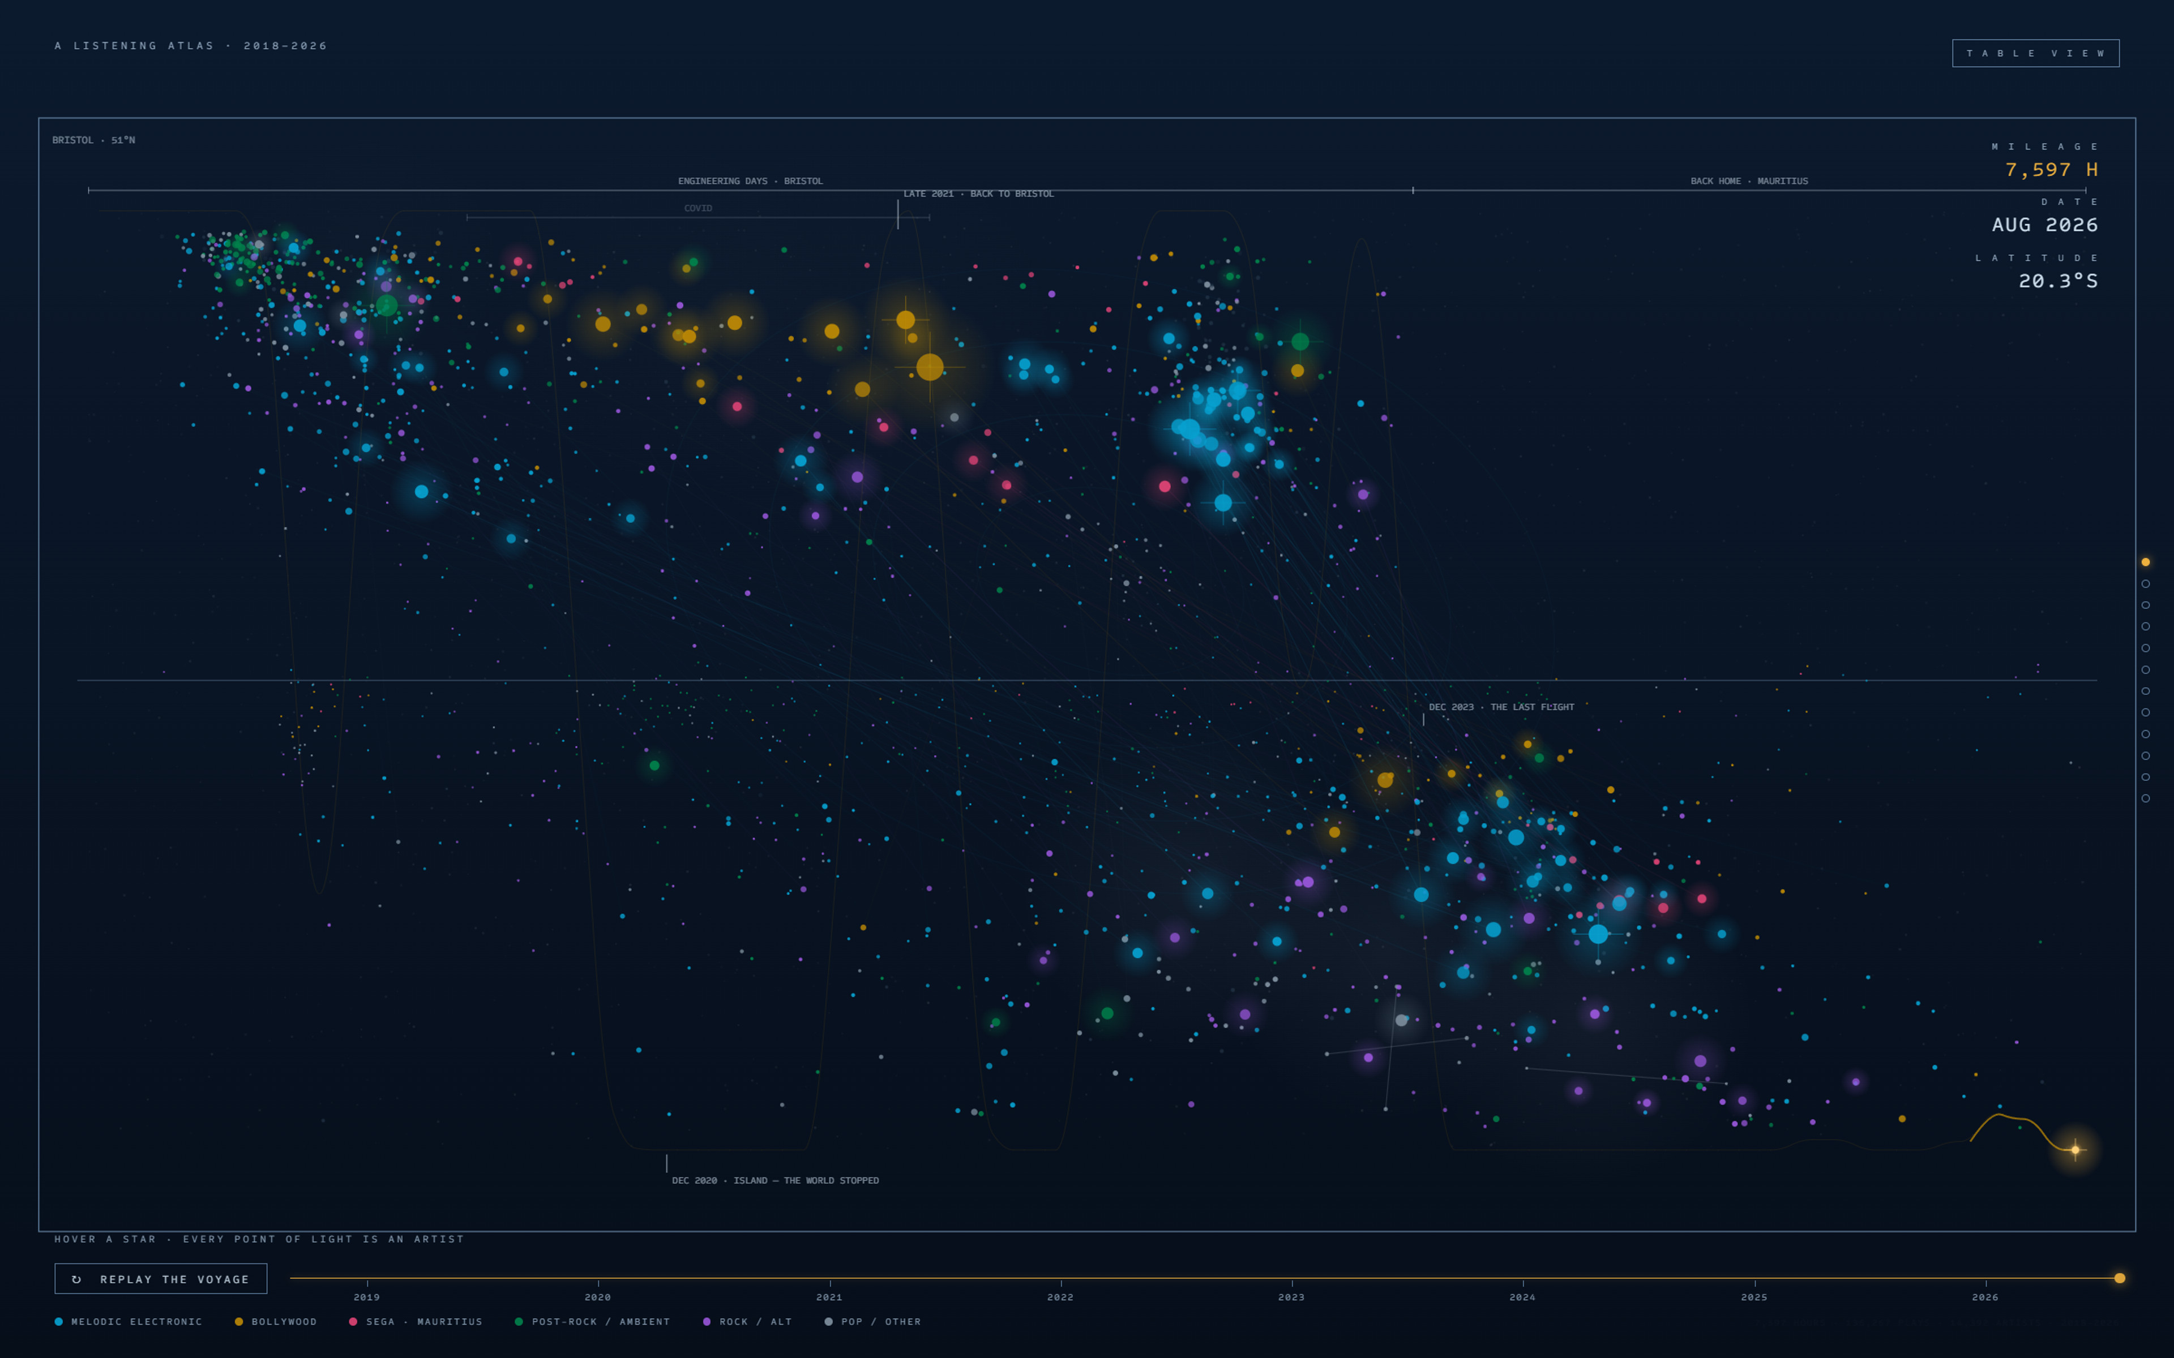Jump to 2019 on the timeline

click(x=366, y=1297)
